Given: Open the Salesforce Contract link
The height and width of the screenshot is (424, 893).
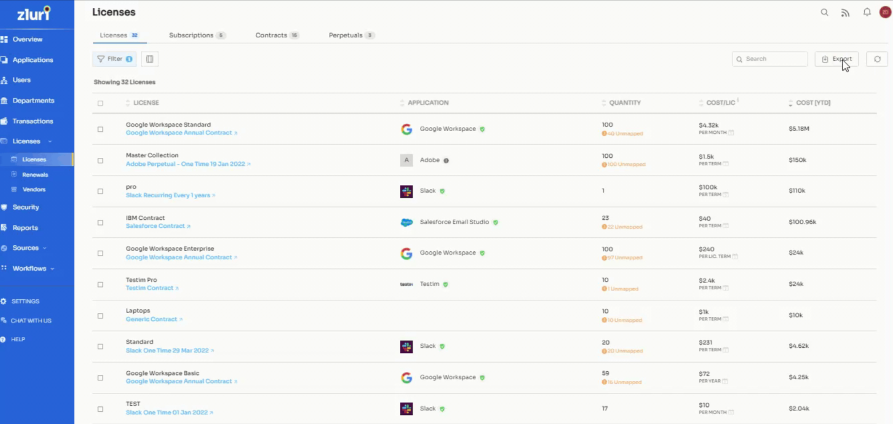Looking at the screenshot, I should point(158,226).
